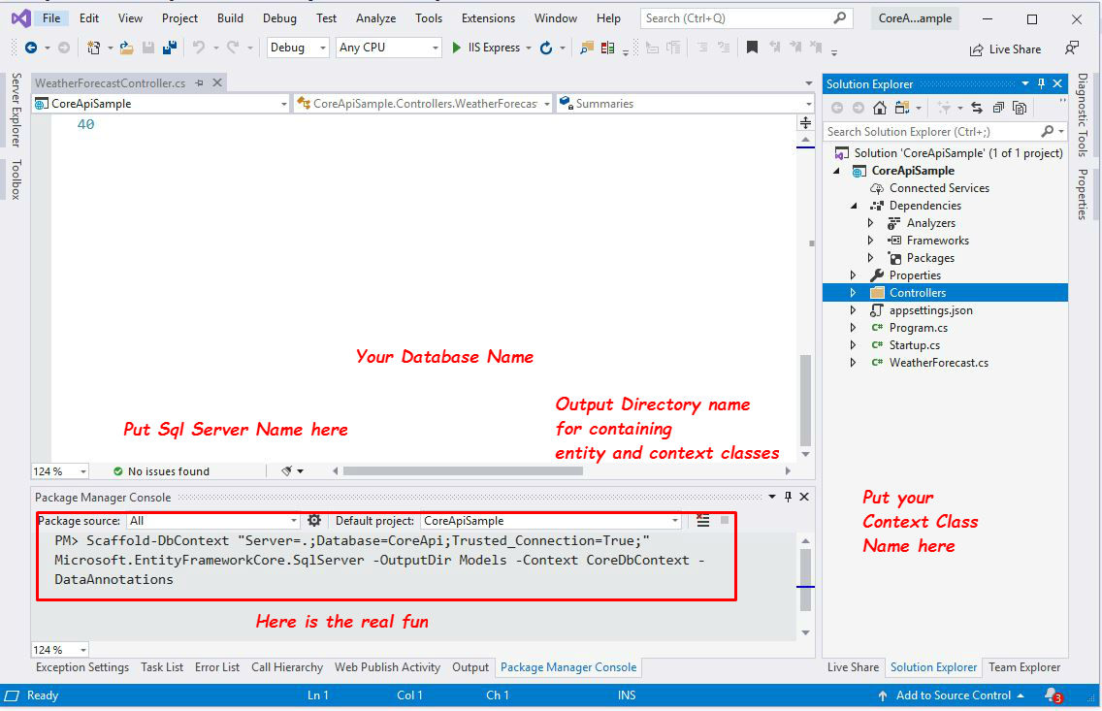Click the Solution Explorer Home icon
This screenshot has width=1102, height=711.
pos(879,108)
